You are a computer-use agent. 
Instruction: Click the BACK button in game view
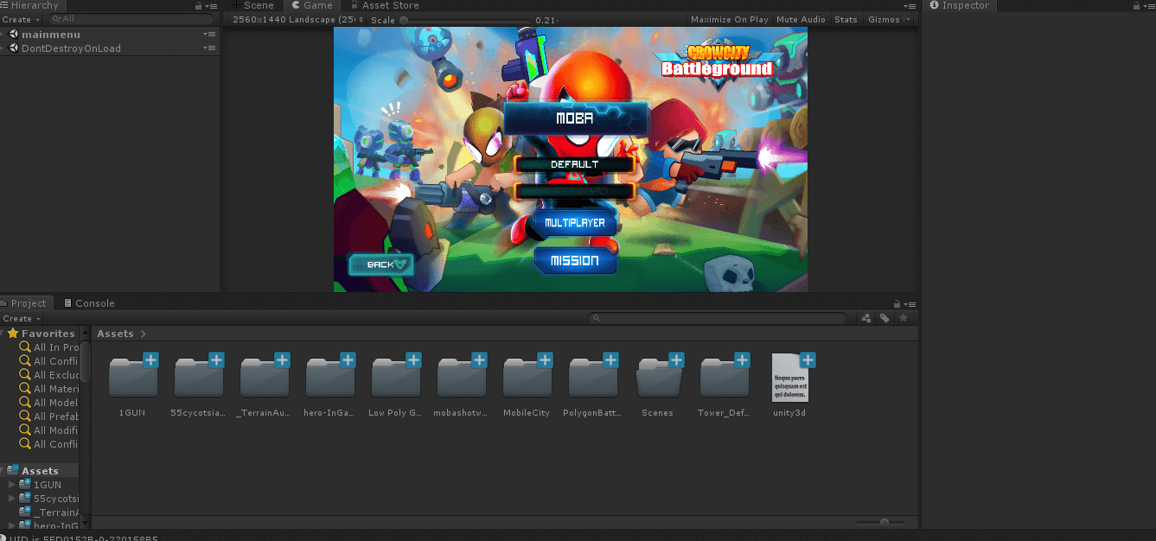tap(380, 264)
